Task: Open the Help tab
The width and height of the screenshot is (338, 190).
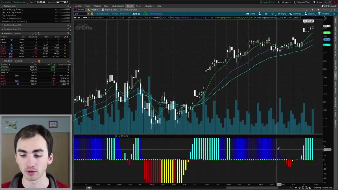Action: point(159,6)
